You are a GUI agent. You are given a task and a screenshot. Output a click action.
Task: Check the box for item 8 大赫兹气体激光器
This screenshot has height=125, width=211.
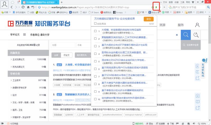point(95,84)
